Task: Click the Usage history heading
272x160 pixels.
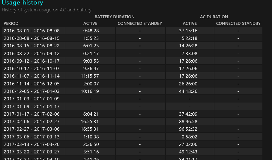Action: pos(22,3)
